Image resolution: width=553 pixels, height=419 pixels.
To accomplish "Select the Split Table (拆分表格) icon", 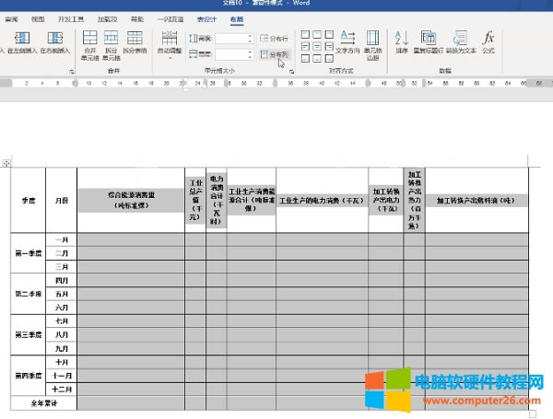I will [135, 42].
